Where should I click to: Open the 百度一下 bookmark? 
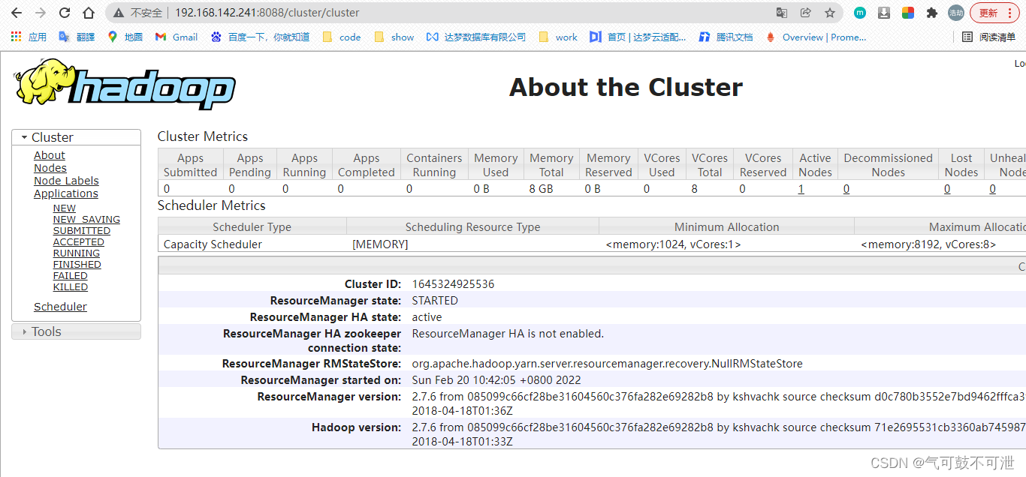260,37
